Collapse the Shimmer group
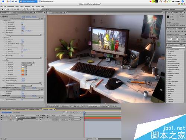The image size is (186, 140). pos(3,38)
